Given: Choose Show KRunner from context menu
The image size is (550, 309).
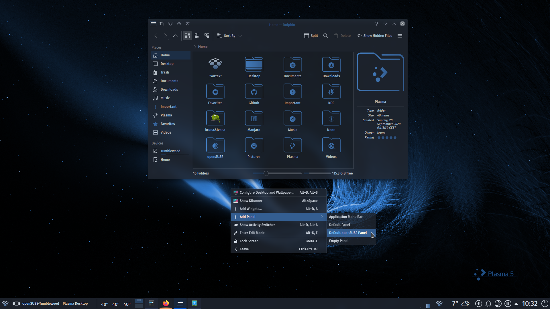Looking at the screenshot, I should (278, 201).
